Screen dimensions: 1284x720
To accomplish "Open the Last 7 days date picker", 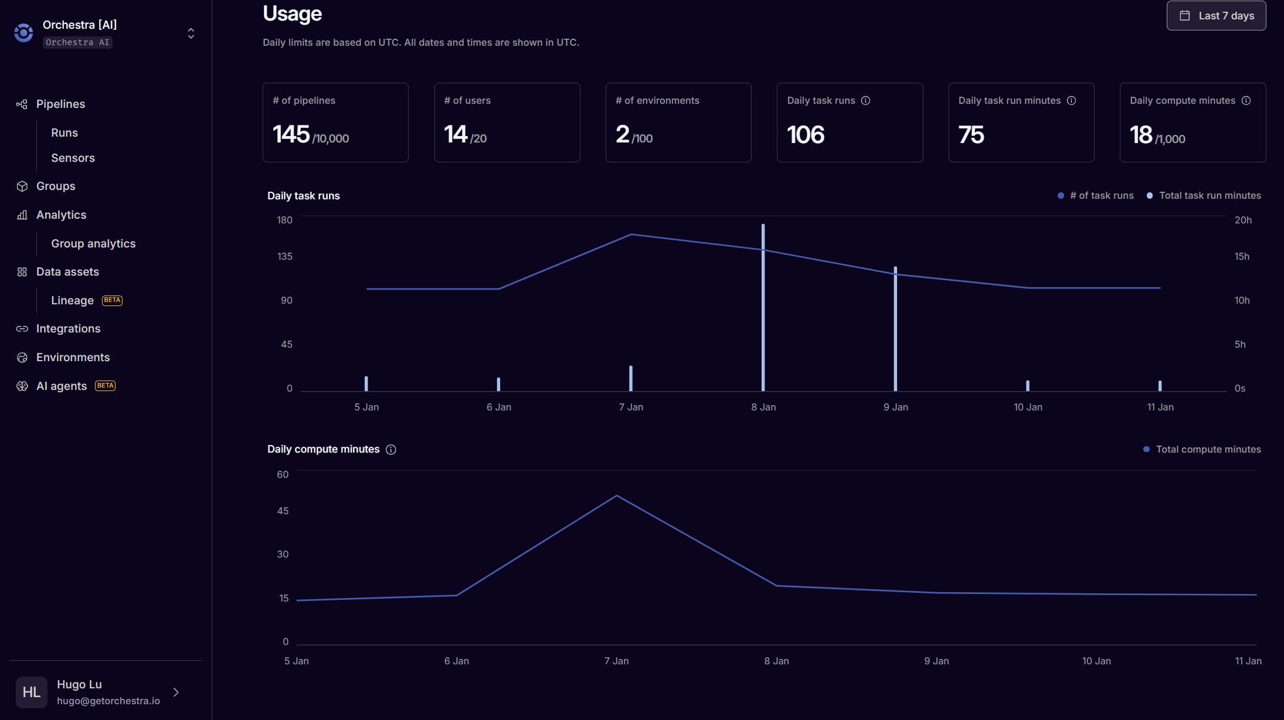I will 1216,16.
